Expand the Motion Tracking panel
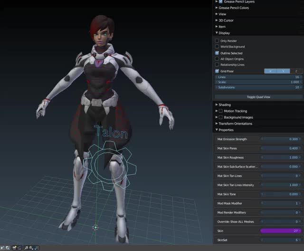This screenshot has height=251, width=304. (217, 111)
